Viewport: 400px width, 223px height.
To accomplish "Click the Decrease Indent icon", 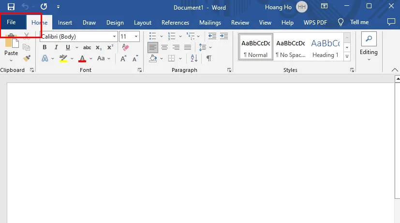I will pyautogui.click(x=212, y=36).
